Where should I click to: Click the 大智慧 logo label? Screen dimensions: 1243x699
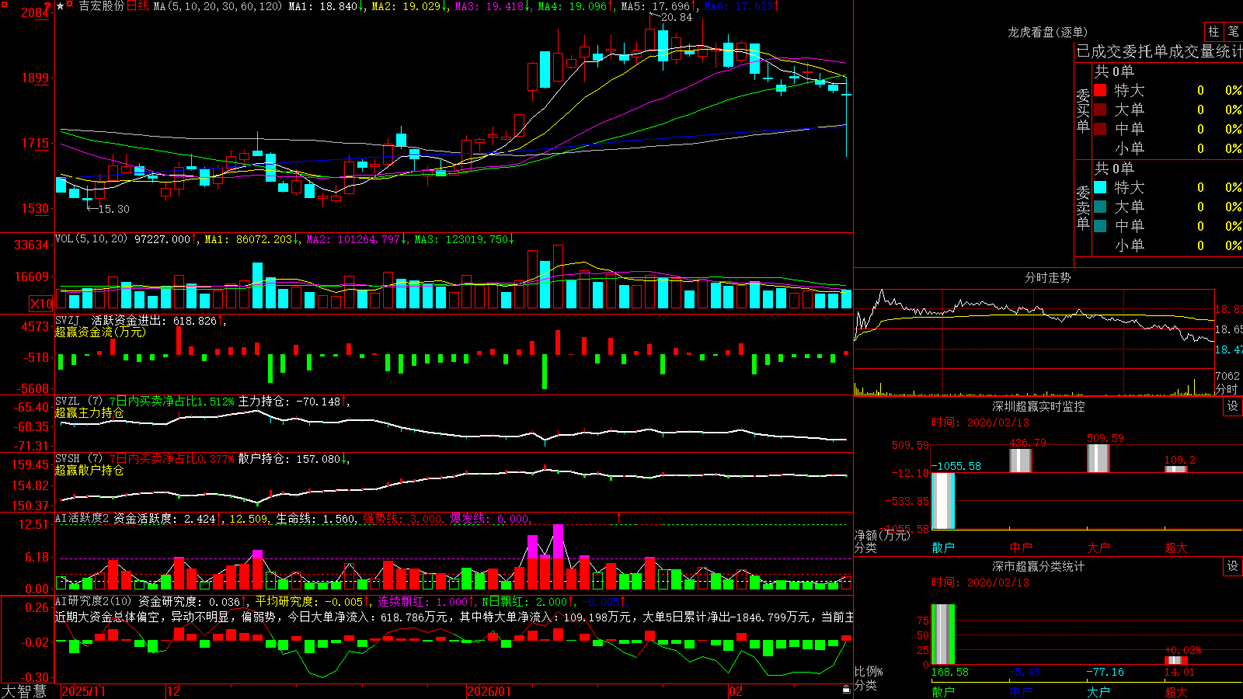[x=24, y=691]
